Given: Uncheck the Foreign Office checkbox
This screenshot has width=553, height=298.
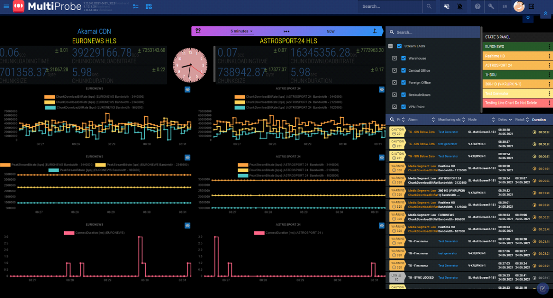Looking at the screenshot, I should [404, 83].
